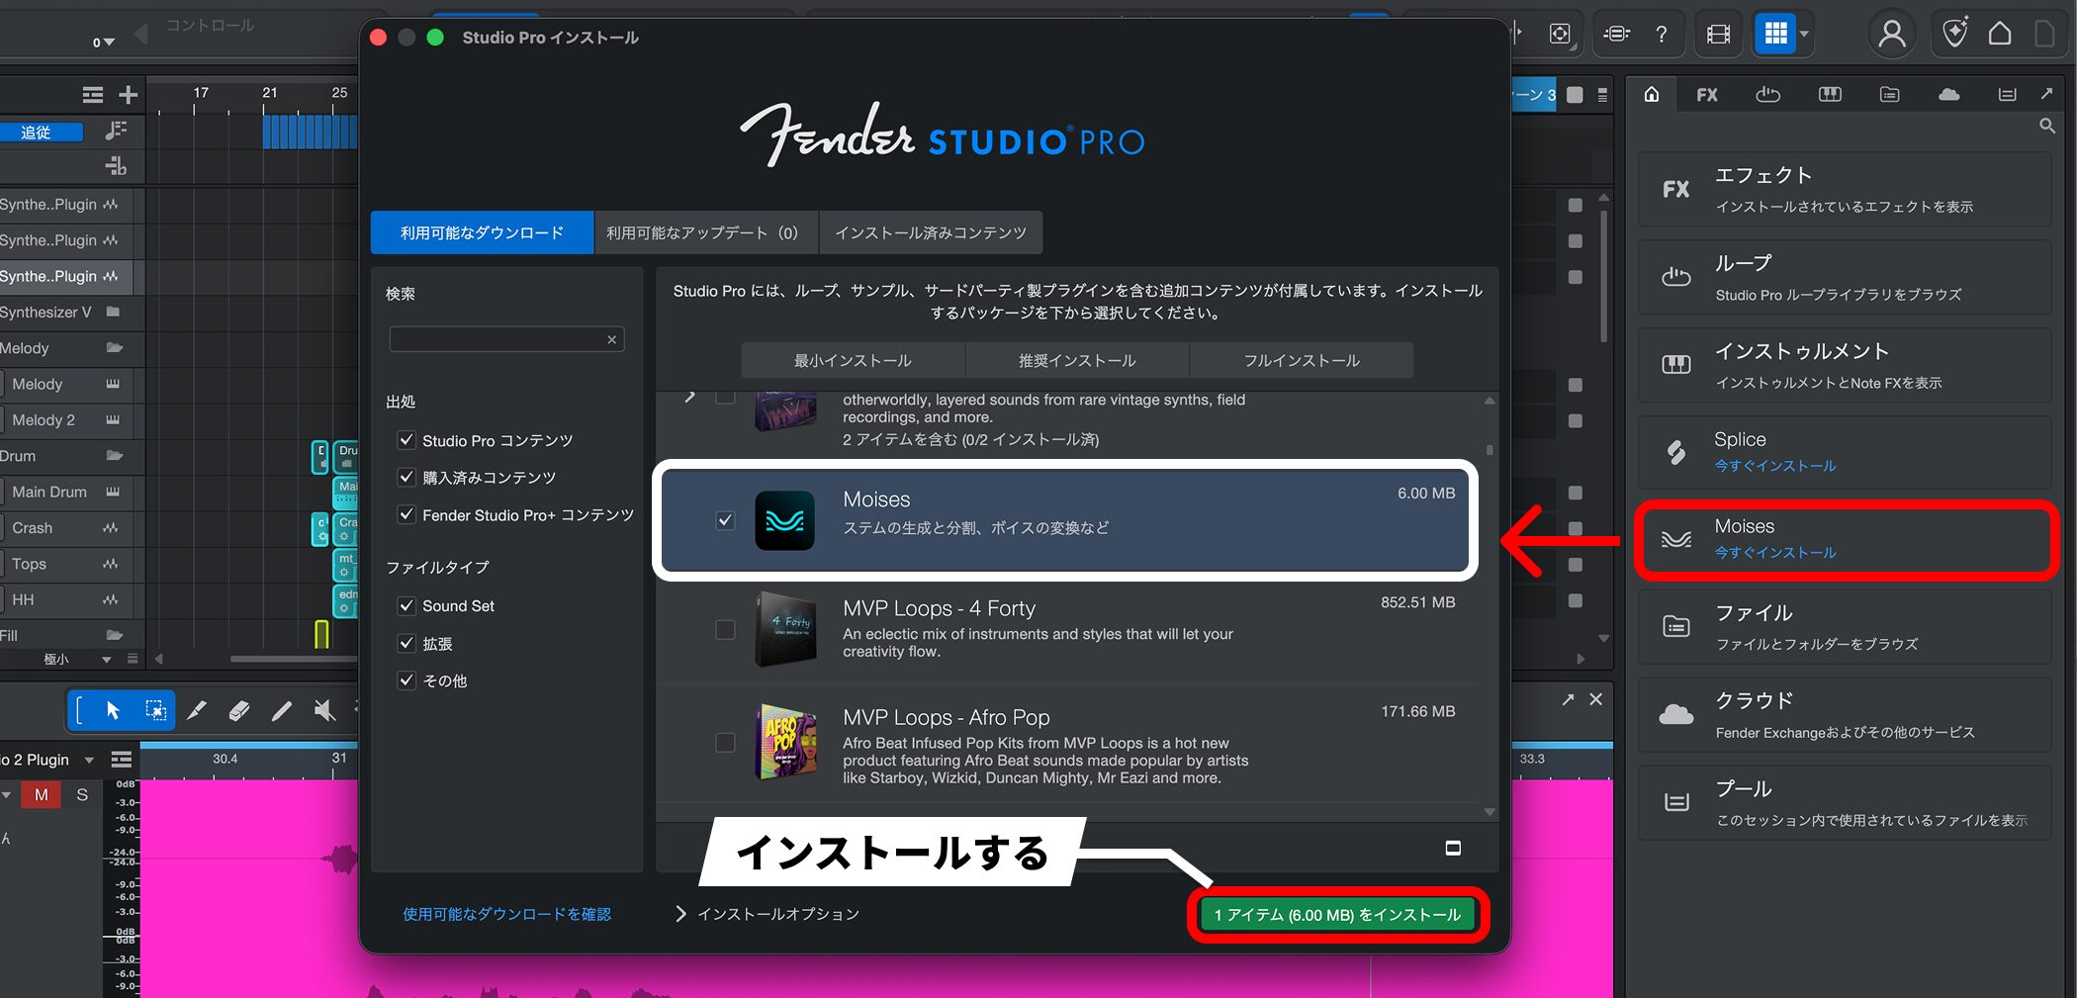The width and height of the screenshot is (2077, 998).
Task: Toggle 購入済みコンテンツ checkbox
Action: point(406,477)
